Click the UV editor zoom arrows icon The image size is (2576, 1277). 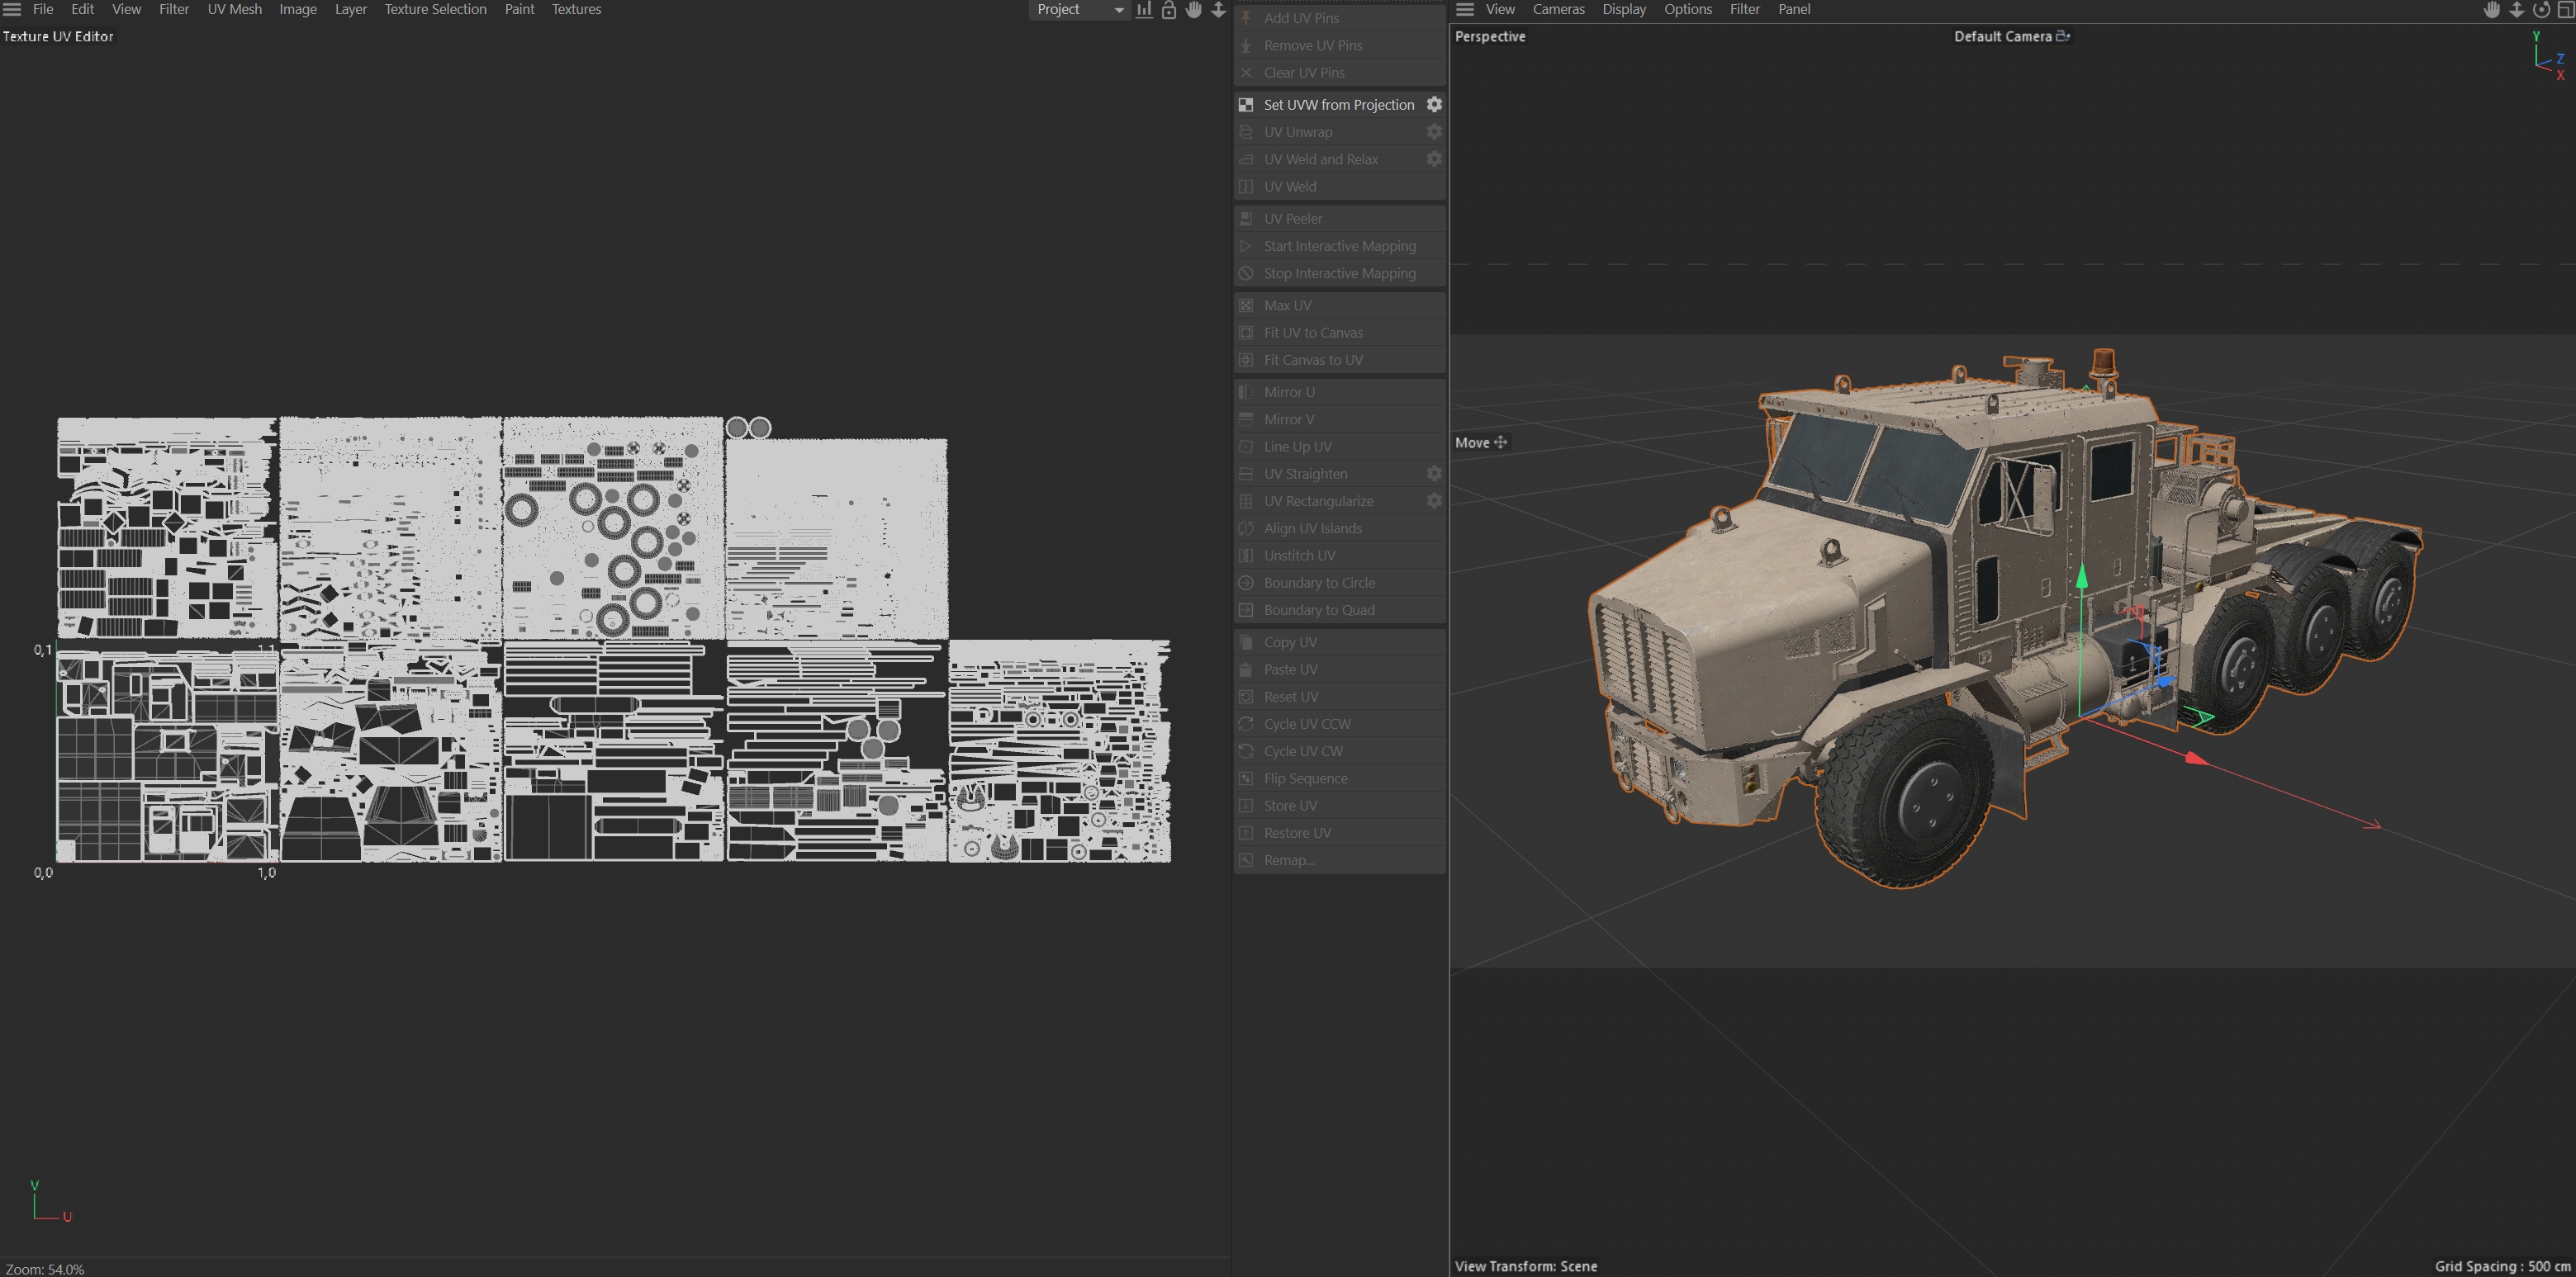tap(1218, 10)
